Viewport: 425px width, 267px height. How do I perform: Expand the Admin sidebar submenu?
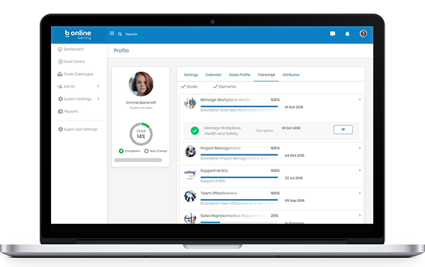tap(98, 86)
